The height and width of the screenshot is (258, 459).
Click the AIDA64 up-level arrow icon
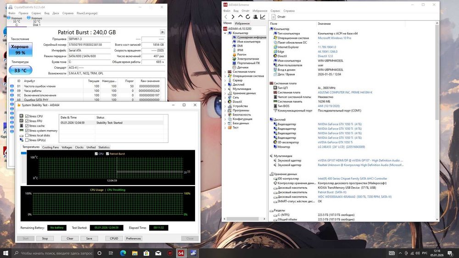(x=241, y=16)
